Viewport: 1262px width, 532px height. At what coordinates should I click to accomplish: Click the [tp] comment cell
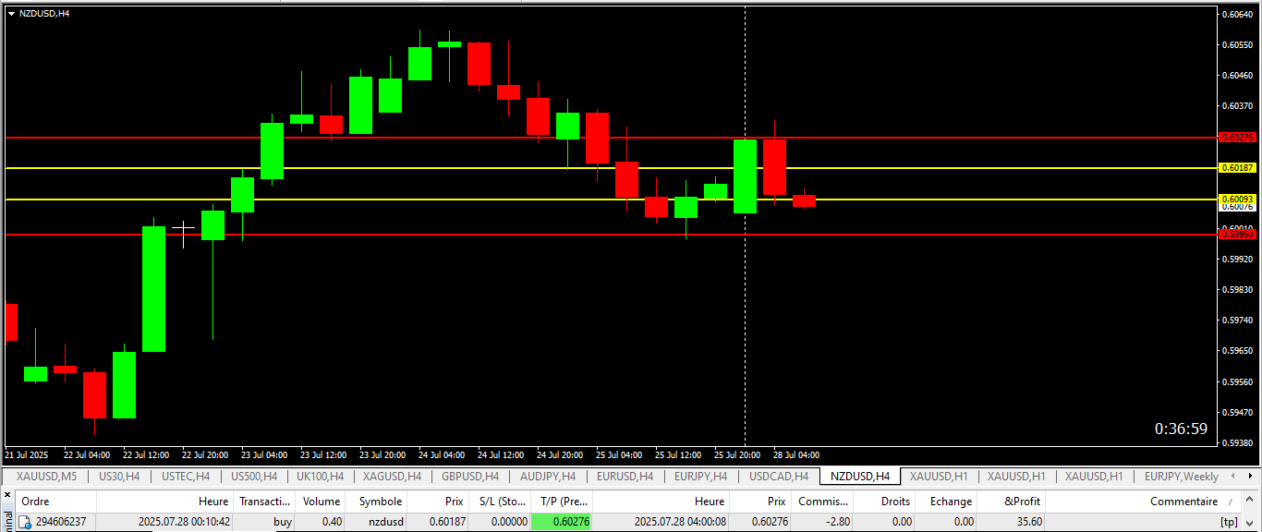1229,522
